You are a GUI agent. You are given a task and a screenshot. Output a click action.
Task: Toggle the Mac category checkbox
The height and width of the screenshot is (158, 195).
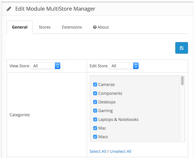pos(95,128)
